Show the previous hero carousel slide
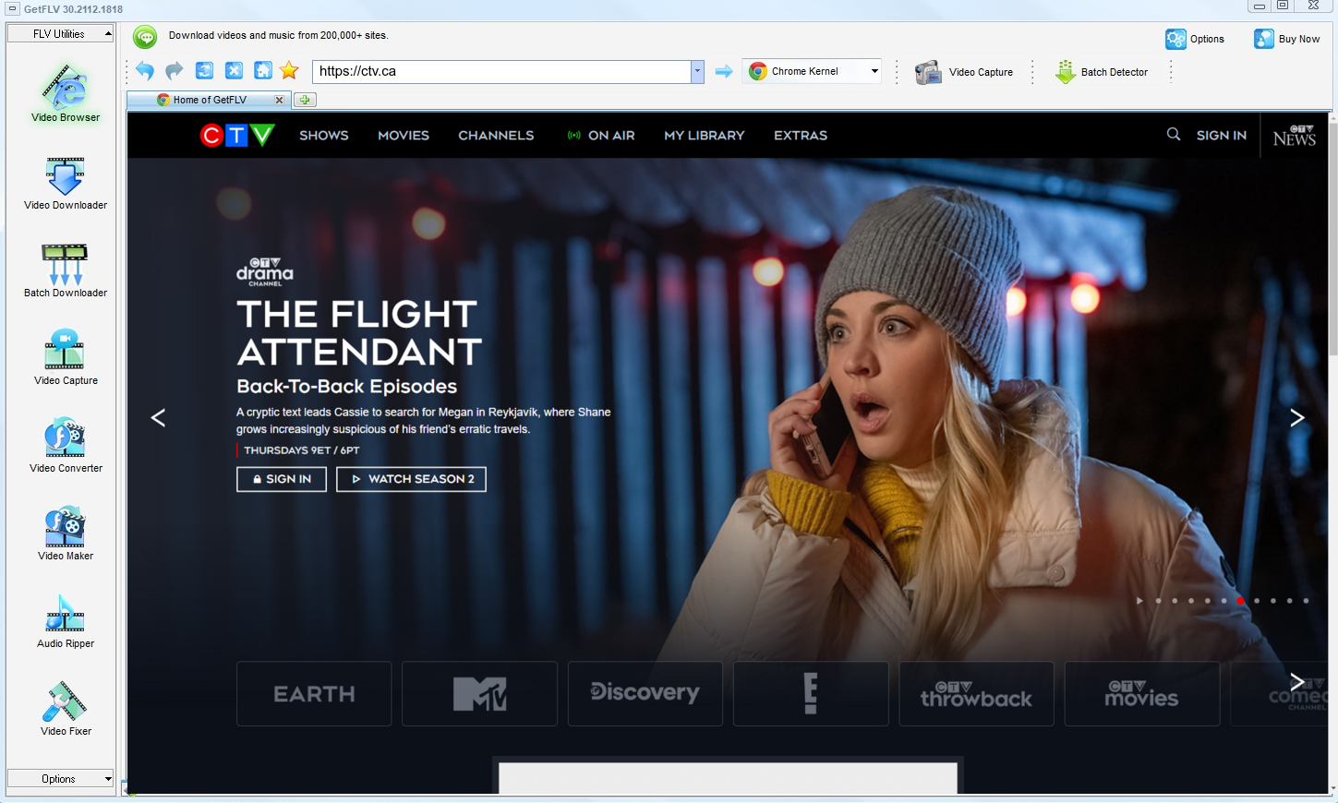Image resolution: width=1338 pixels, height=803 pixels. pos(158,418)
